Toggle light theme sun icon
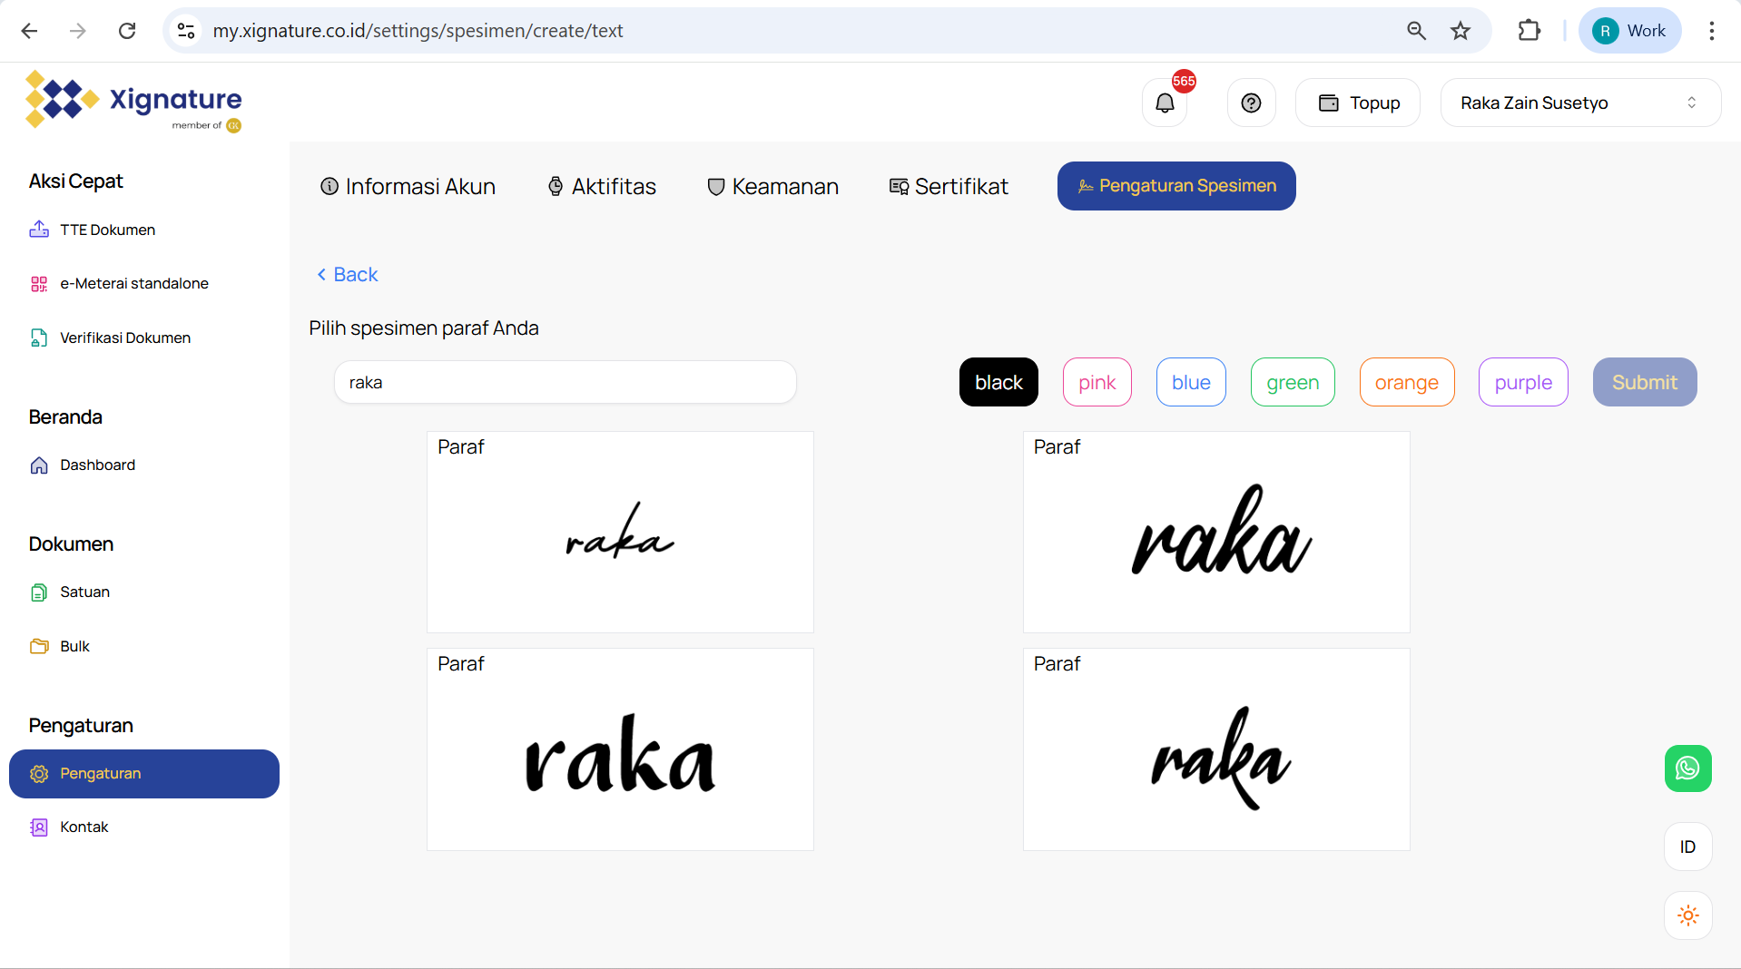The width and height of the screenshot is (1741, 969). point(1687,915)
